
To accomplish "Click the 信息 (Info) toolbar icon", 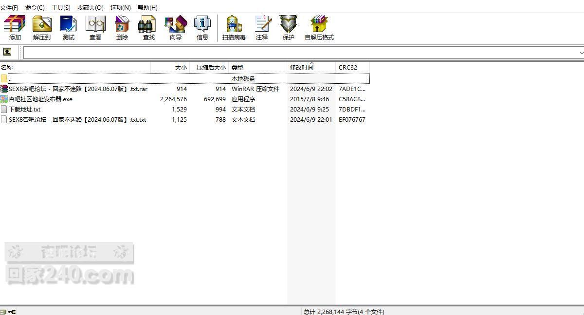I will tap(202, 23).
